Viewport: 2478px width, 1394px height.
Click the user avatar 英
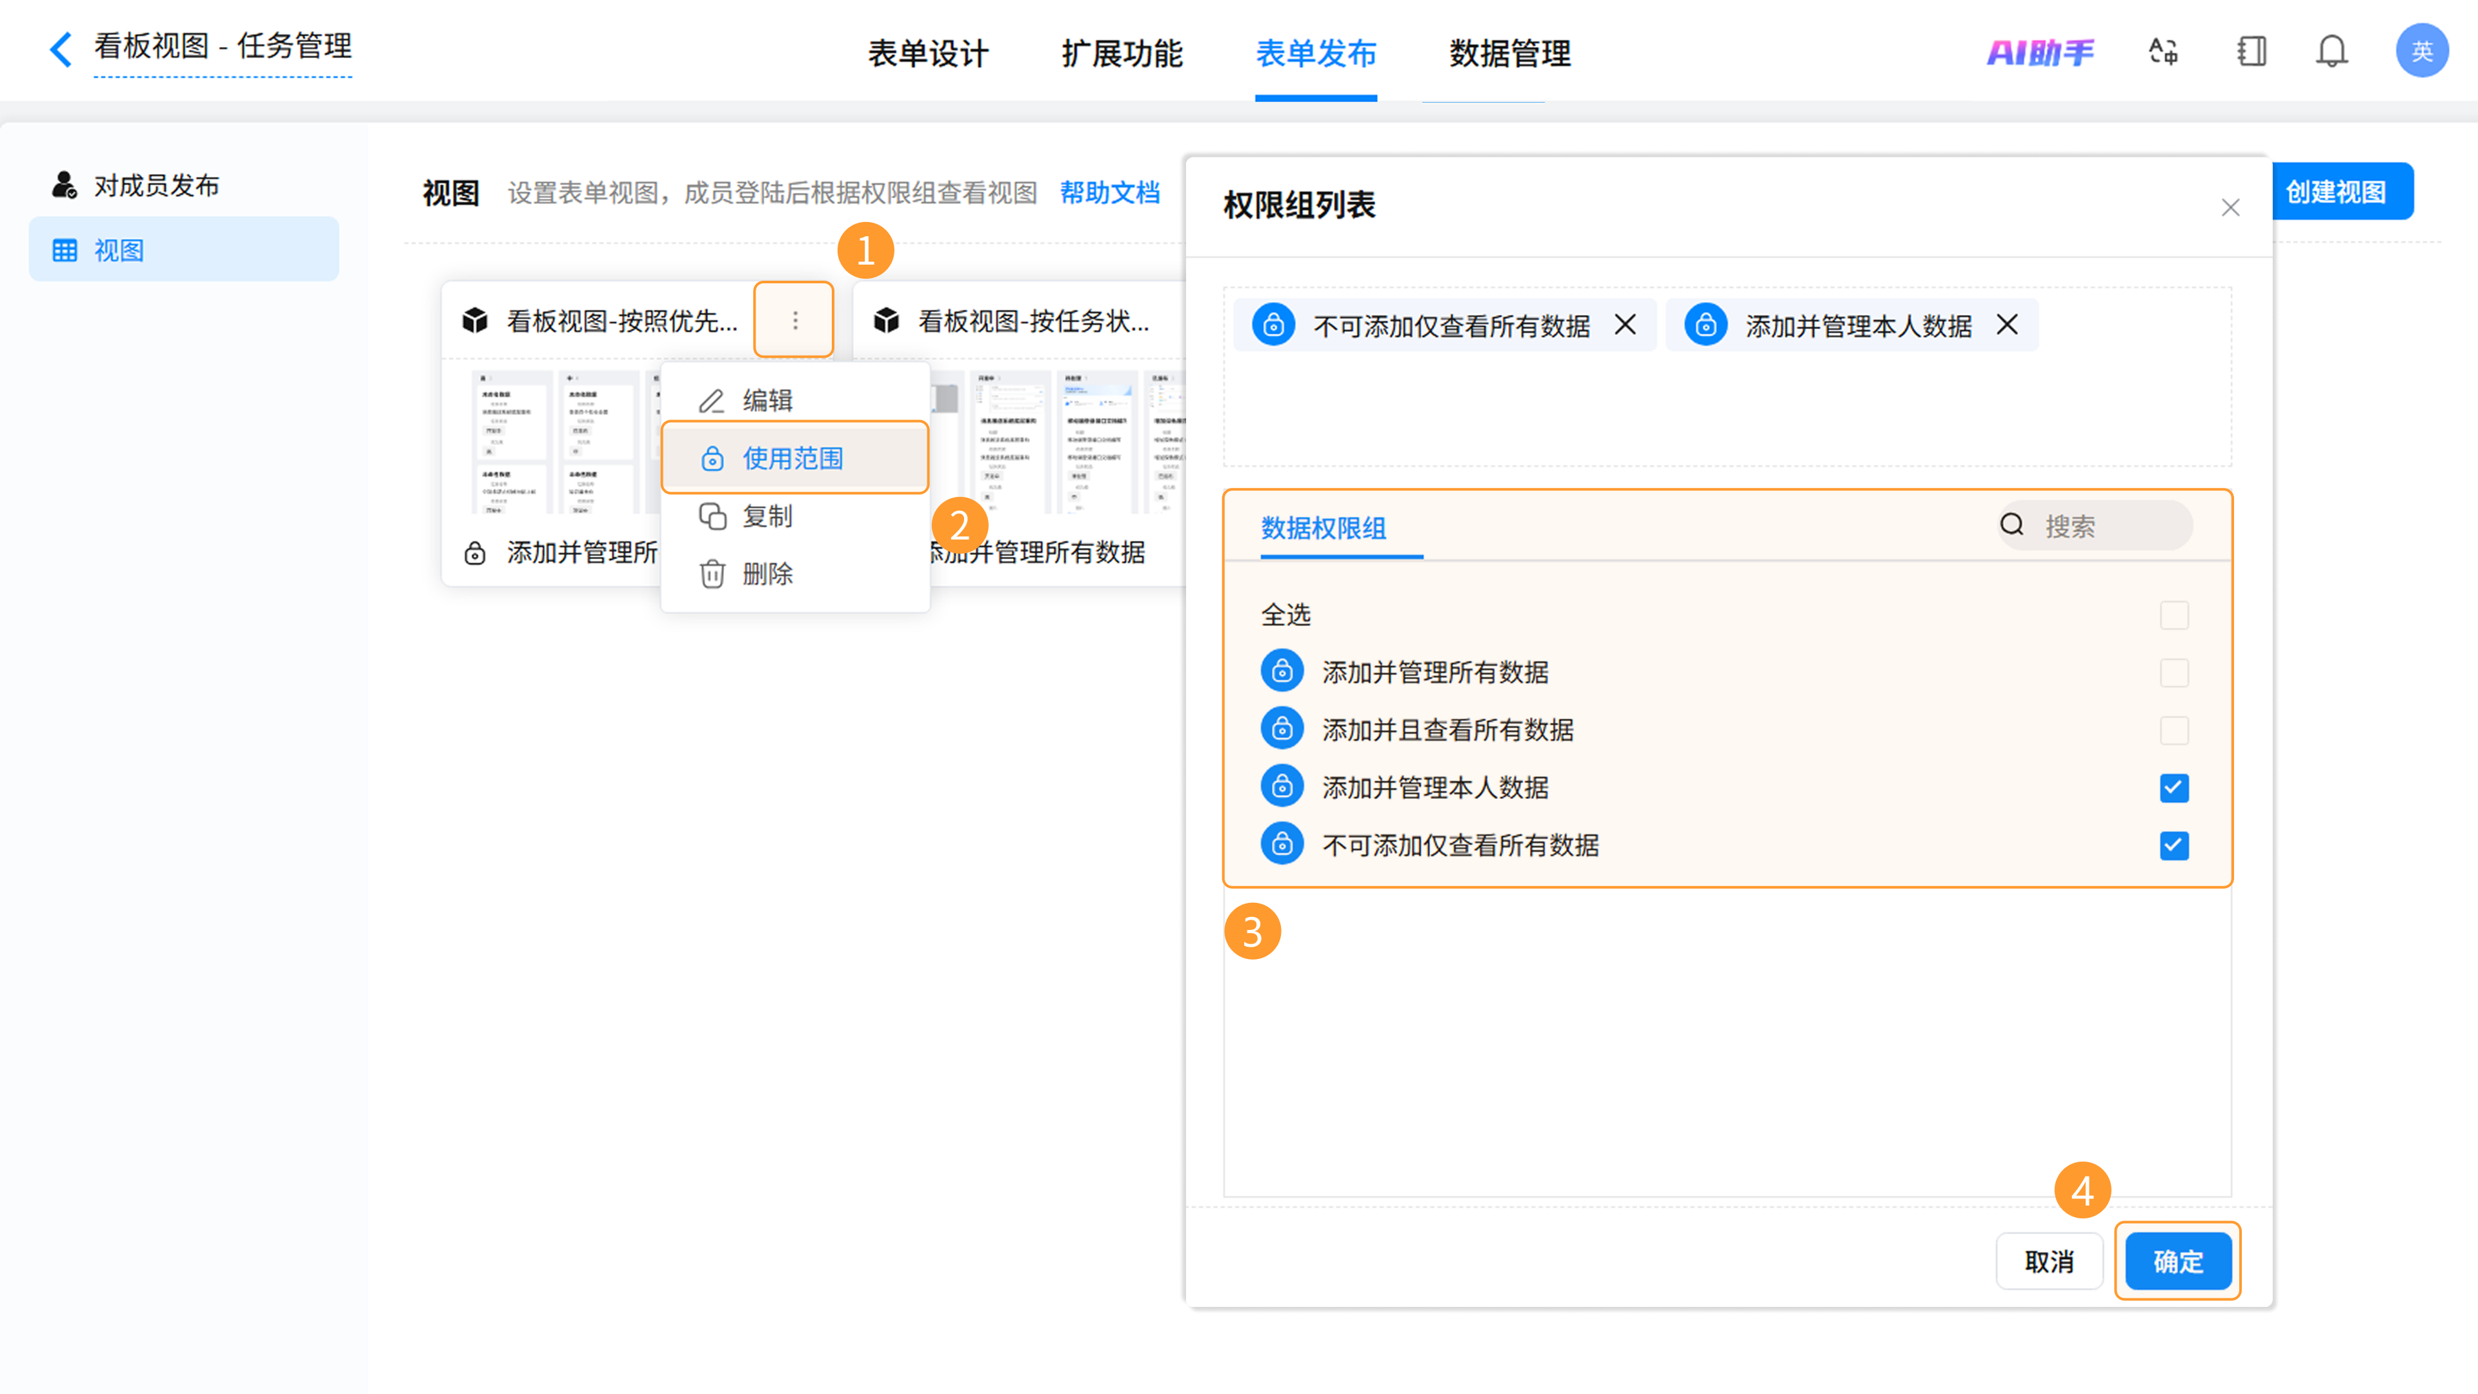point(2421,51)
